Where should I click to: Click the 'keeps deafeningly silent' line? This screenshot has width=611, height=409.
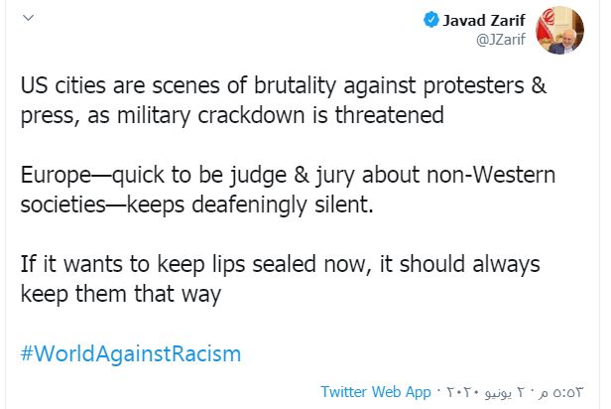point(197,204)
